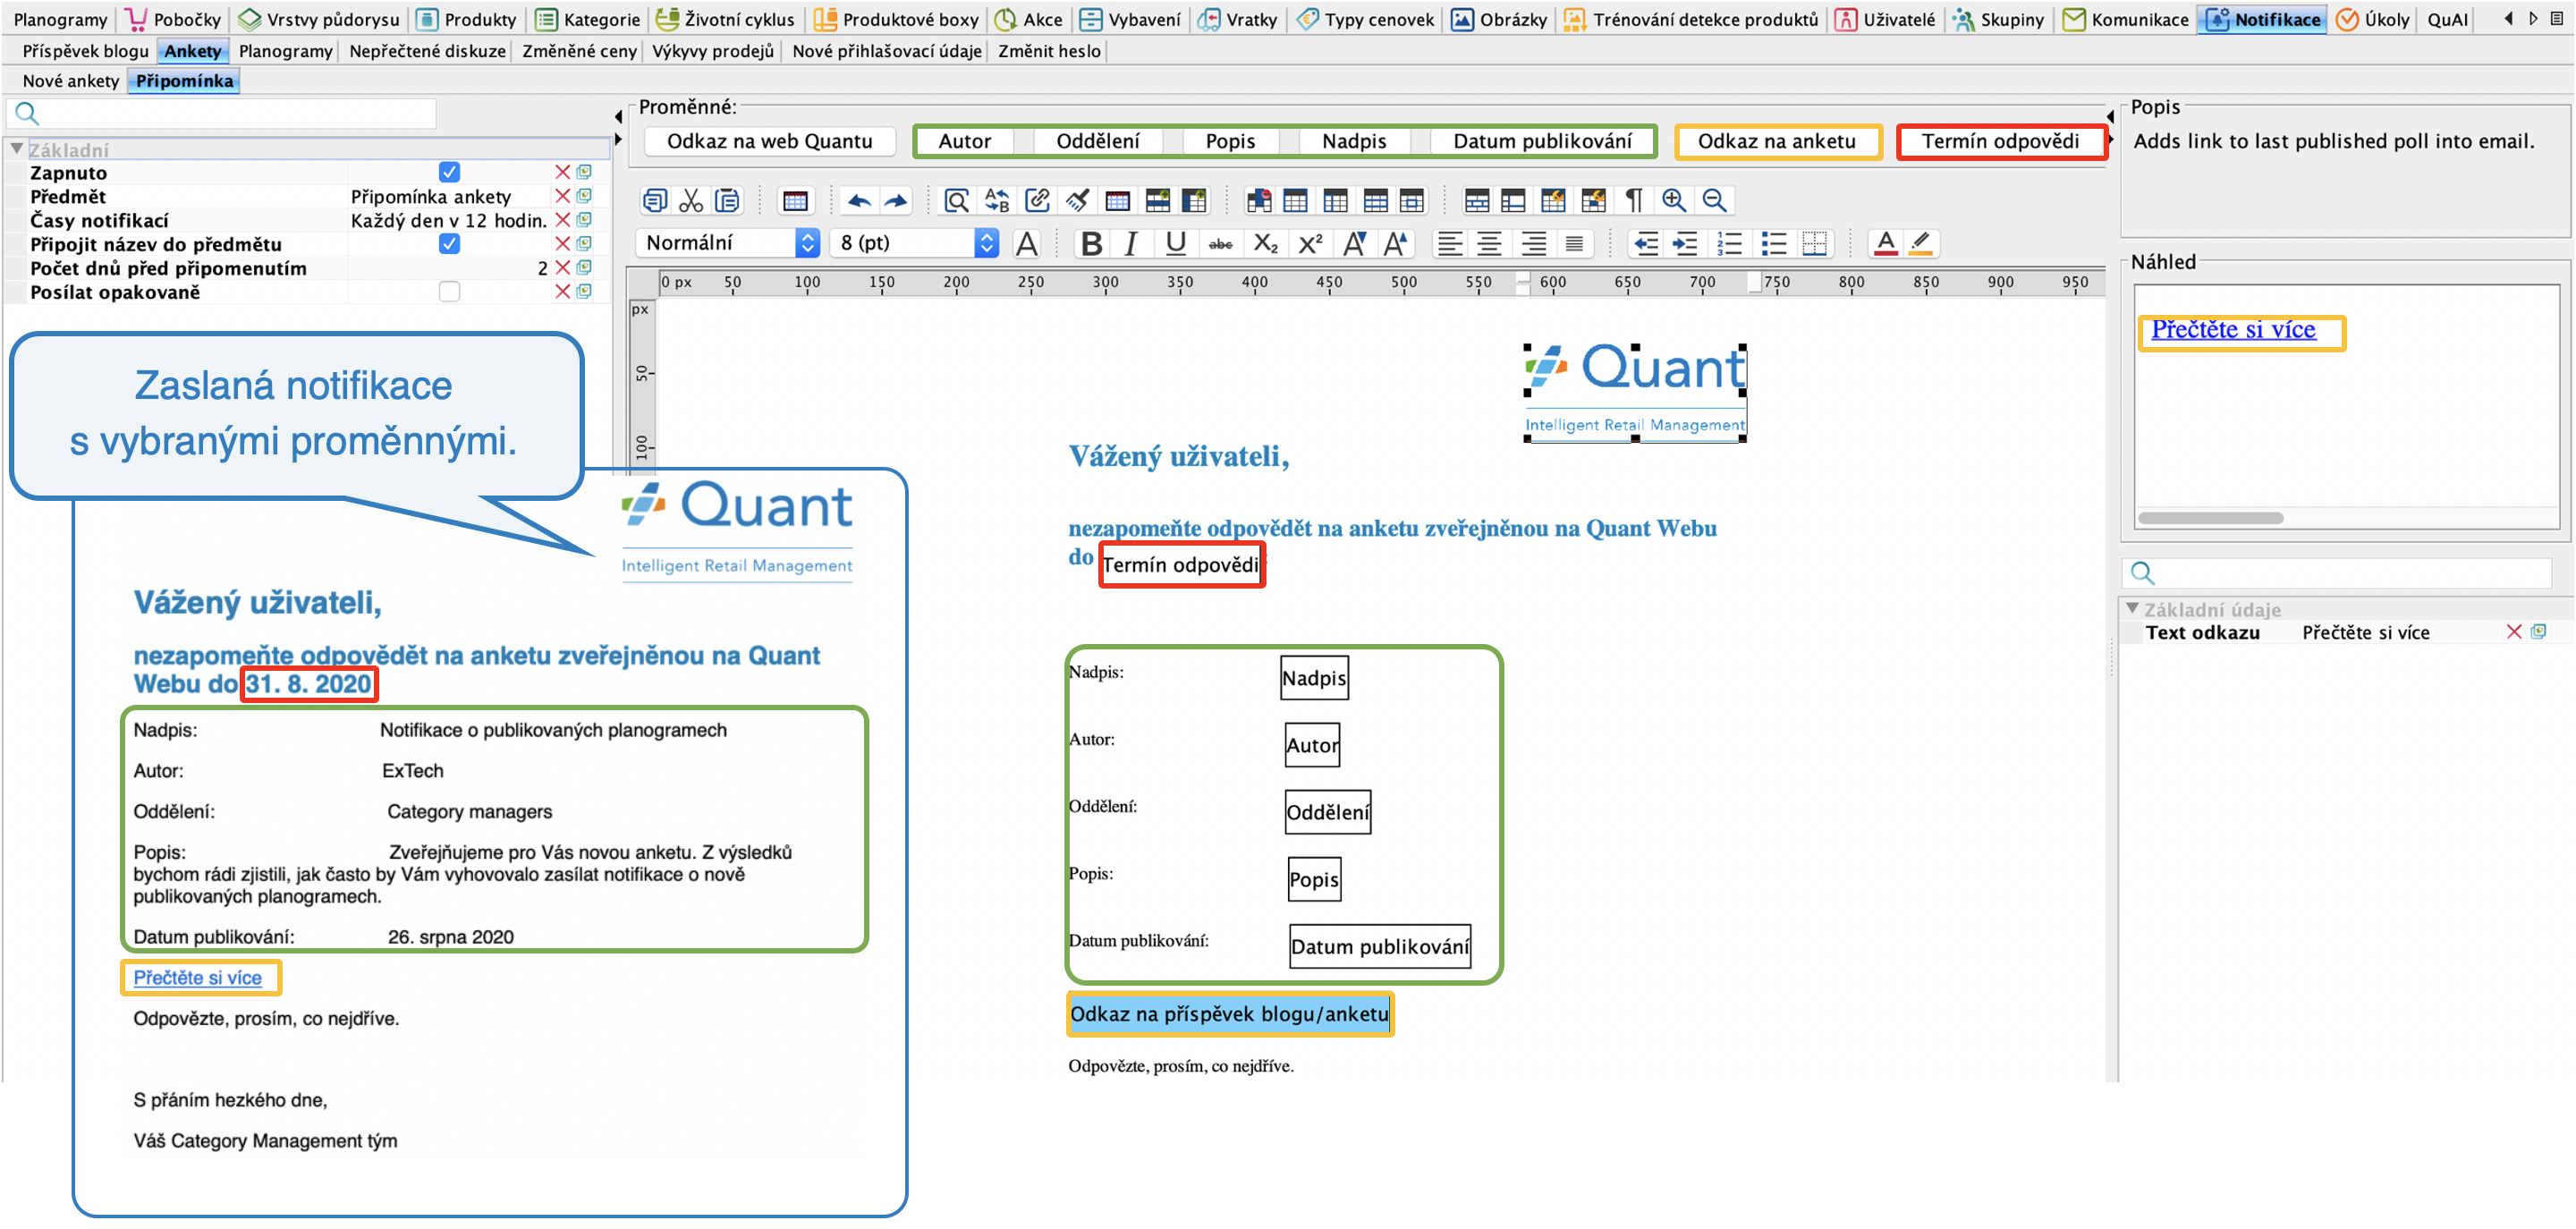Focus the left settings search field
2576x1229 pixels.
pyautogui.click(x=222, y=114)
